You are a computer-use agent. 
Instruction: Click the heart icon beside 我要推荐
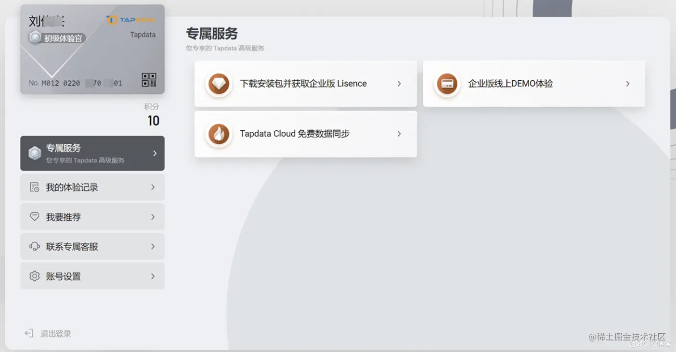click(x=35, y=217)
